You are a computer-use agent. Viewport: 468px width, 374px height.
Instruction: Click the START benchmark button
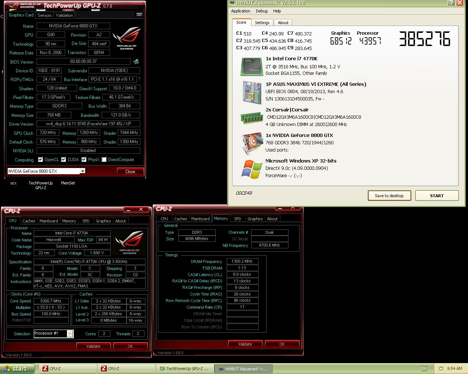pos(437,196)
